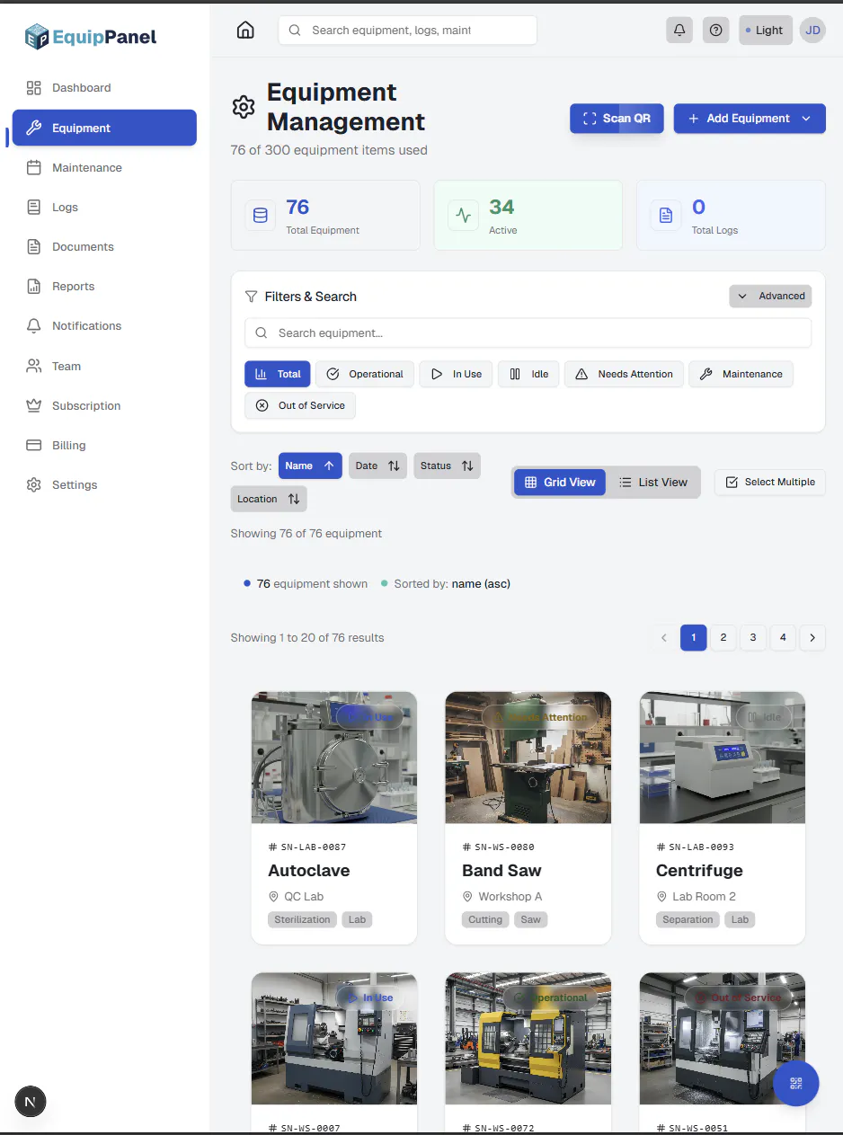
Task: Click the Total Equipment database icon
Action: coord(261,216)
